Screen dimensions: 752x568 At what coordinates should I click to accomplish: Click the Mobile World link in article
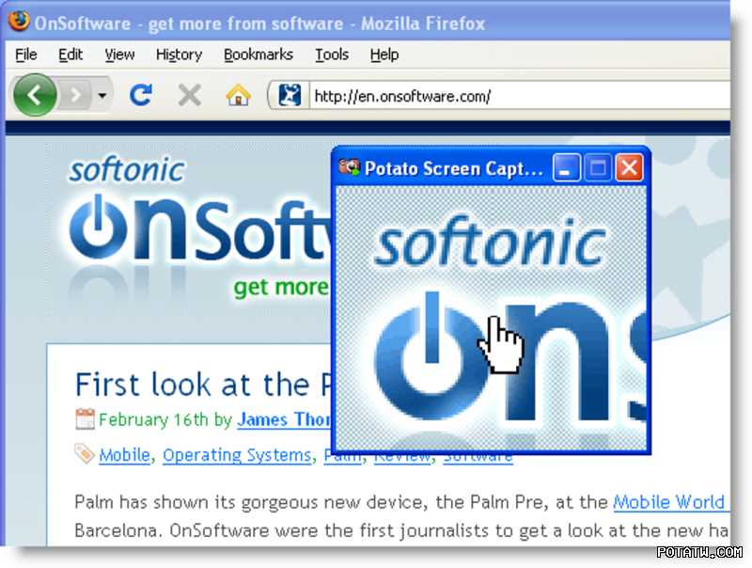(668, 502)
